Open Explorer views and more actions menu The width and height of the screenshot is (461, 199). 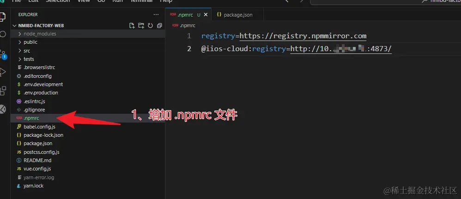pyautogui.click(x=156, y=14)
